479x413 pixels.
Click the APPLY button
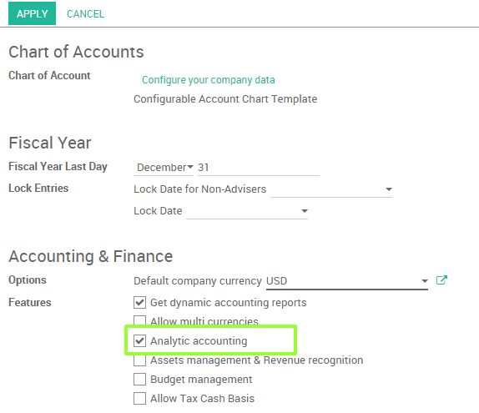click(32, 13)
